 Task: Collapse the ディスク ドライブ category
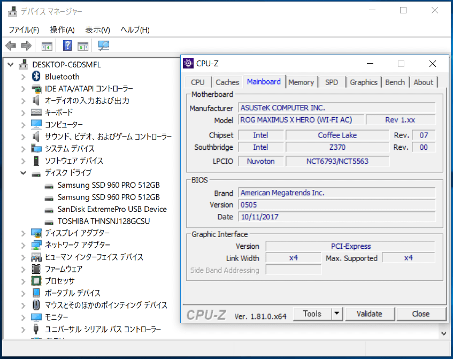23,173
